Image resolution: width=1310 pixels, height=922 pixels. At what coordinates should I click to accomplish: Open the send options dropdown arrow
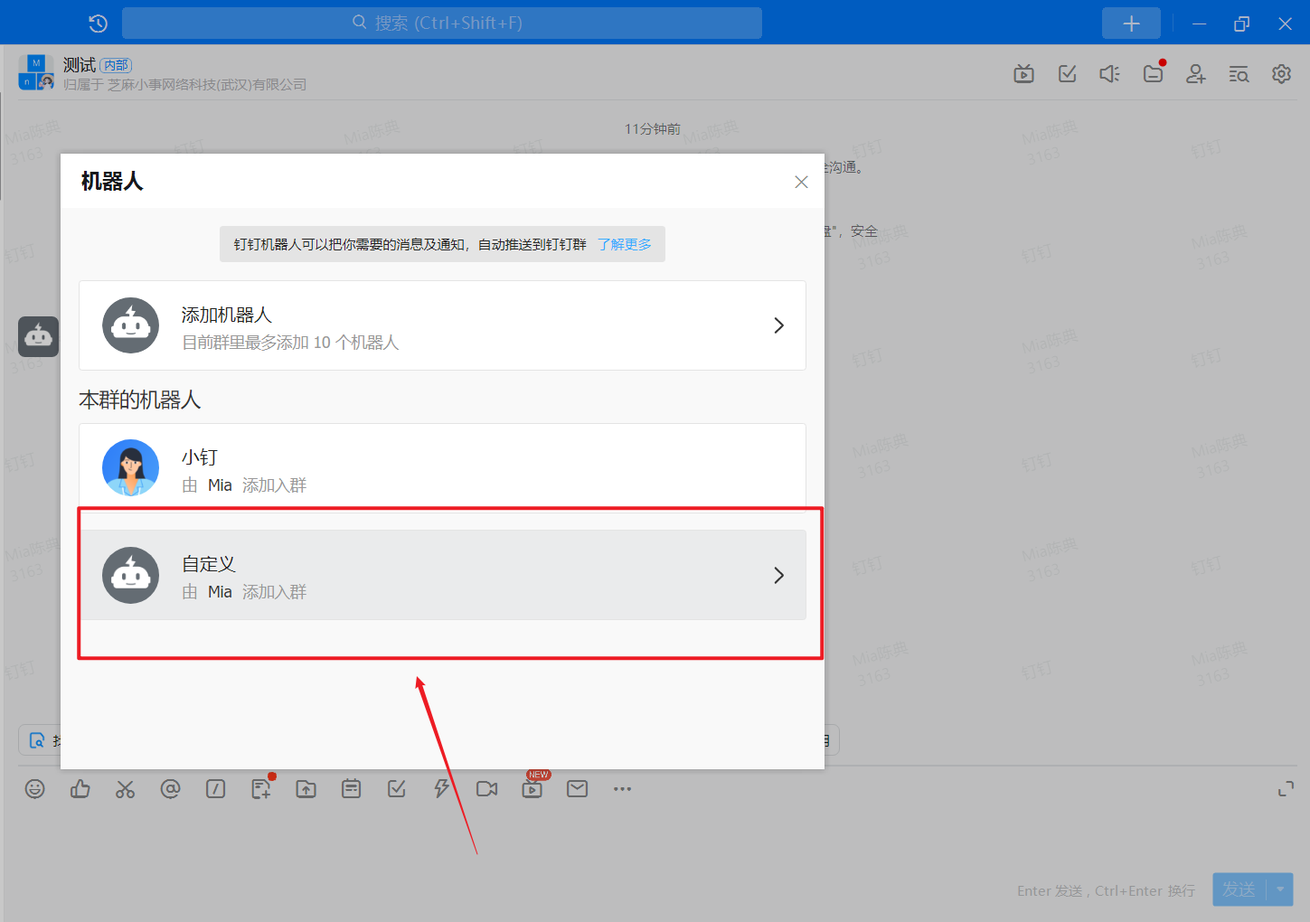(1280, 889)
